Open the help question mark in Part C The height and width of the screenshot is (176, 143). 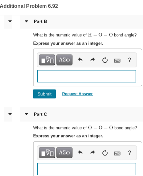point(129,153)
